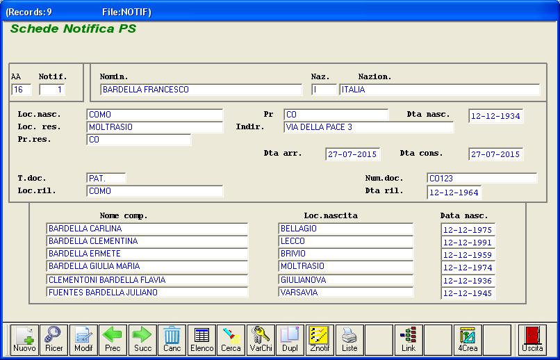This screenshot has width=560, height=360.
Task: Select companion BARDELLA CLEMENTINA
Action: coord(147,241)
